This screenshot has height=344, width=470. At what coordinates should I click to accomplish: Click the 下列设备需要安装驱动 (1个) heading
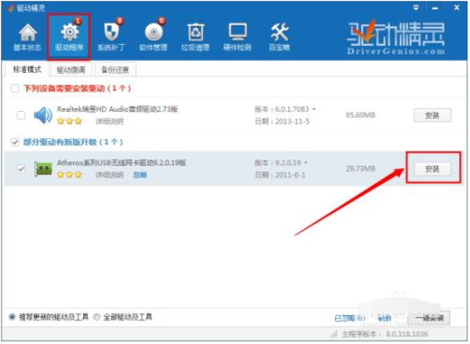(x=77, y=88)
